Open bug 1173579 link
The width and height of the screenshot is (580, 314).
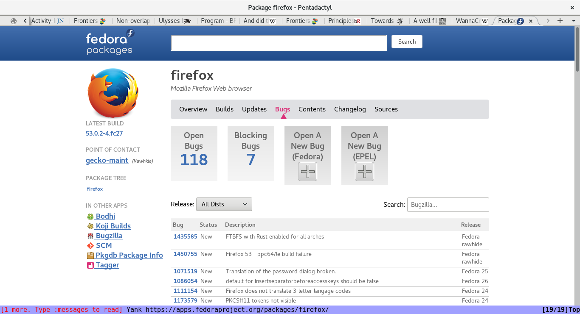pos(186,301)
